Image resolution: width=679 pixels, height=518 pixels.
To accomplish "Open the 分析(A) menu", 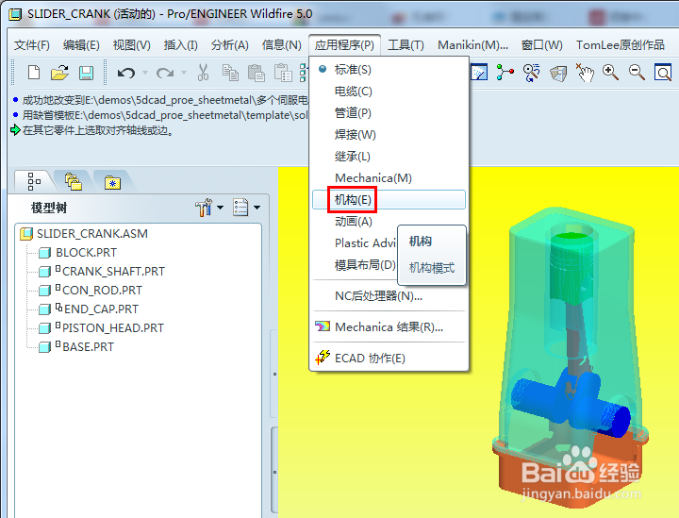I will pyautogui.click(x=229, y=45).
